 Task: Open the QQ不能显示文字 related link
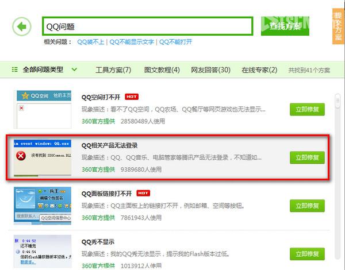pyautogui.click(x=132, y=42)
